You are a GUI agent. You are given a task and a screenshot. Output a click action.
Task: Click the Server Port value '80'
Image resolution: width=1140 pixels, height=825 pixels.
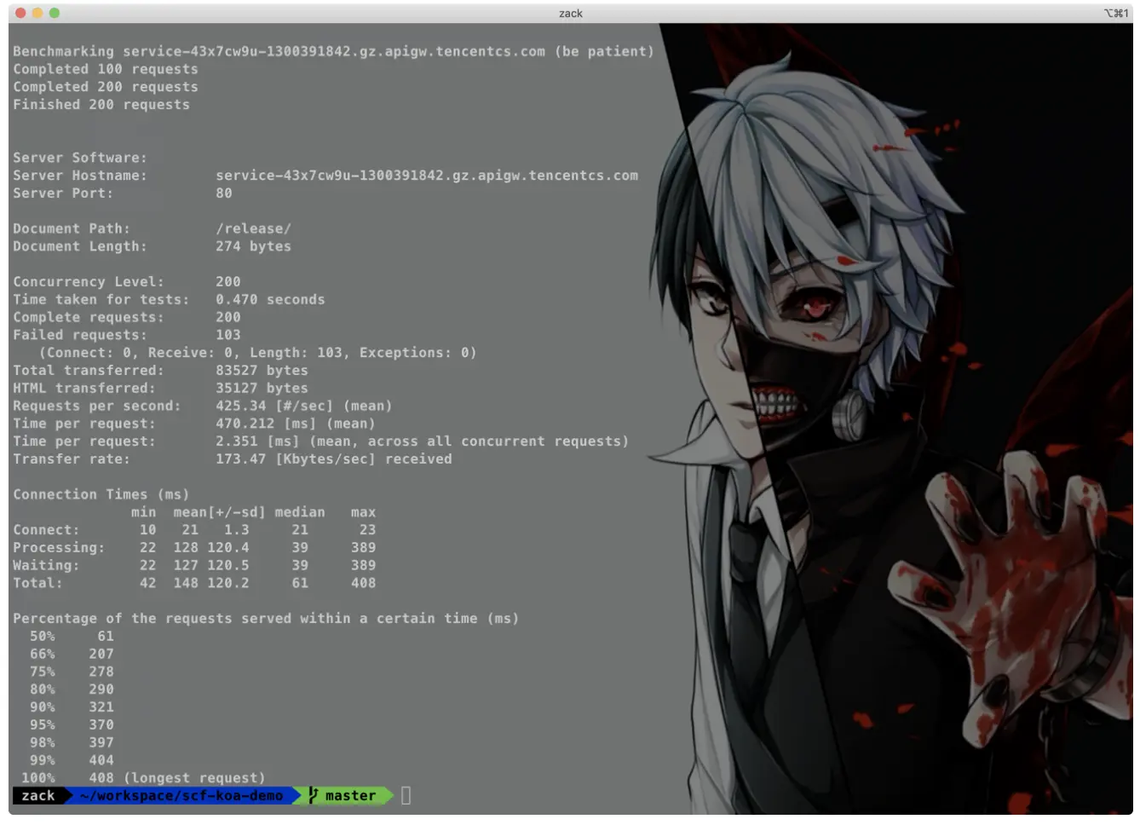pos(224,193)
